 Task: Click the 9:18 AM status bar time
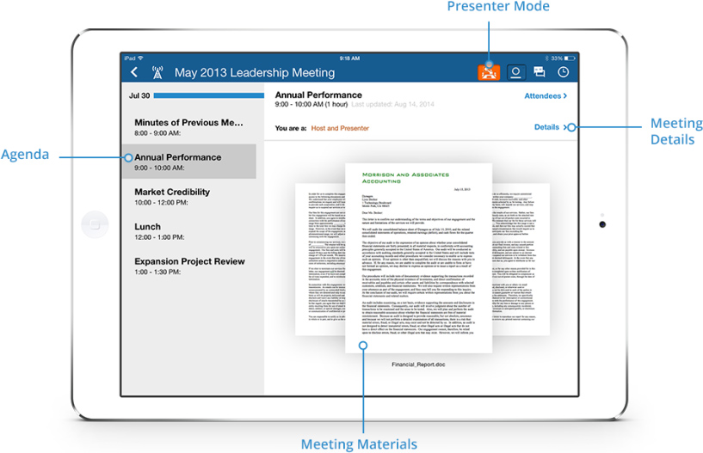point(349,58)
